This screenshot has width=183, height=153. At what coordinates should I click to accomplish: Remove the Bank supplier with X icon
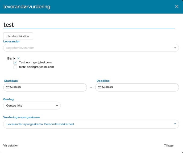18,58
